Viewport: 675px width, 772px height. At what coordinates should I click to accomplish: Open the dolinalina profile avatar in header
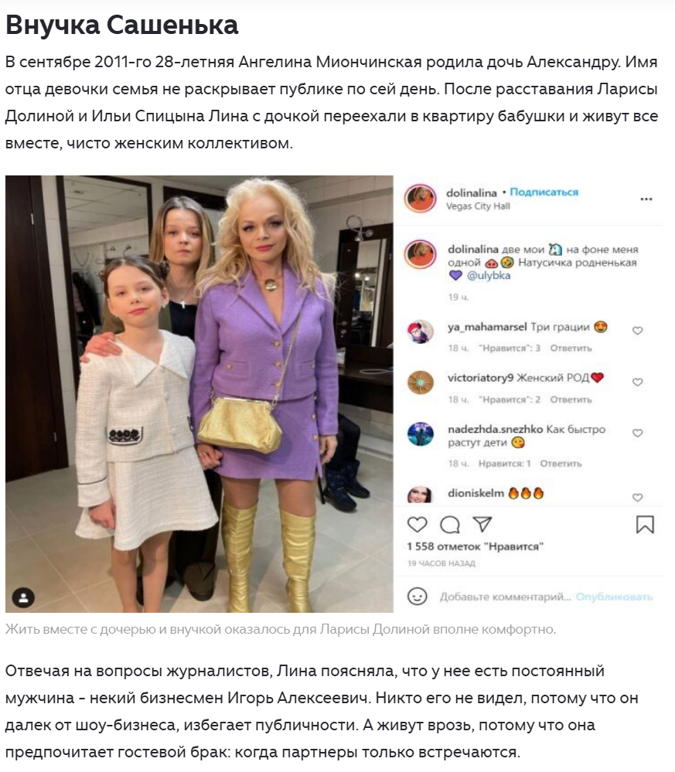(421, 199)
